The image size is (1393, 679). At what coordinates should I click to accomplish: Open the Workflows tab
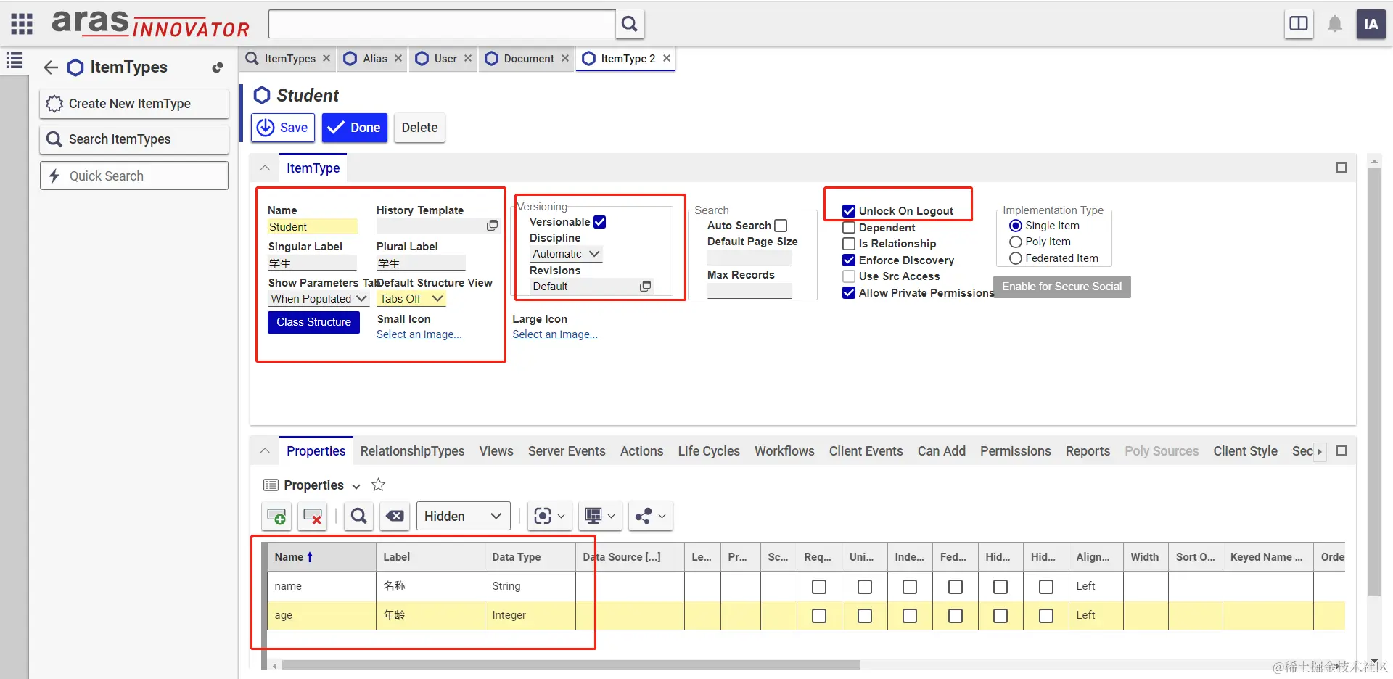[784, 451]
